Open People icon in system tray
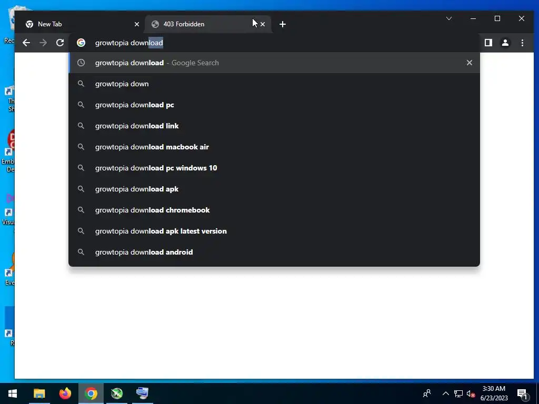 (x=427, y=393)
